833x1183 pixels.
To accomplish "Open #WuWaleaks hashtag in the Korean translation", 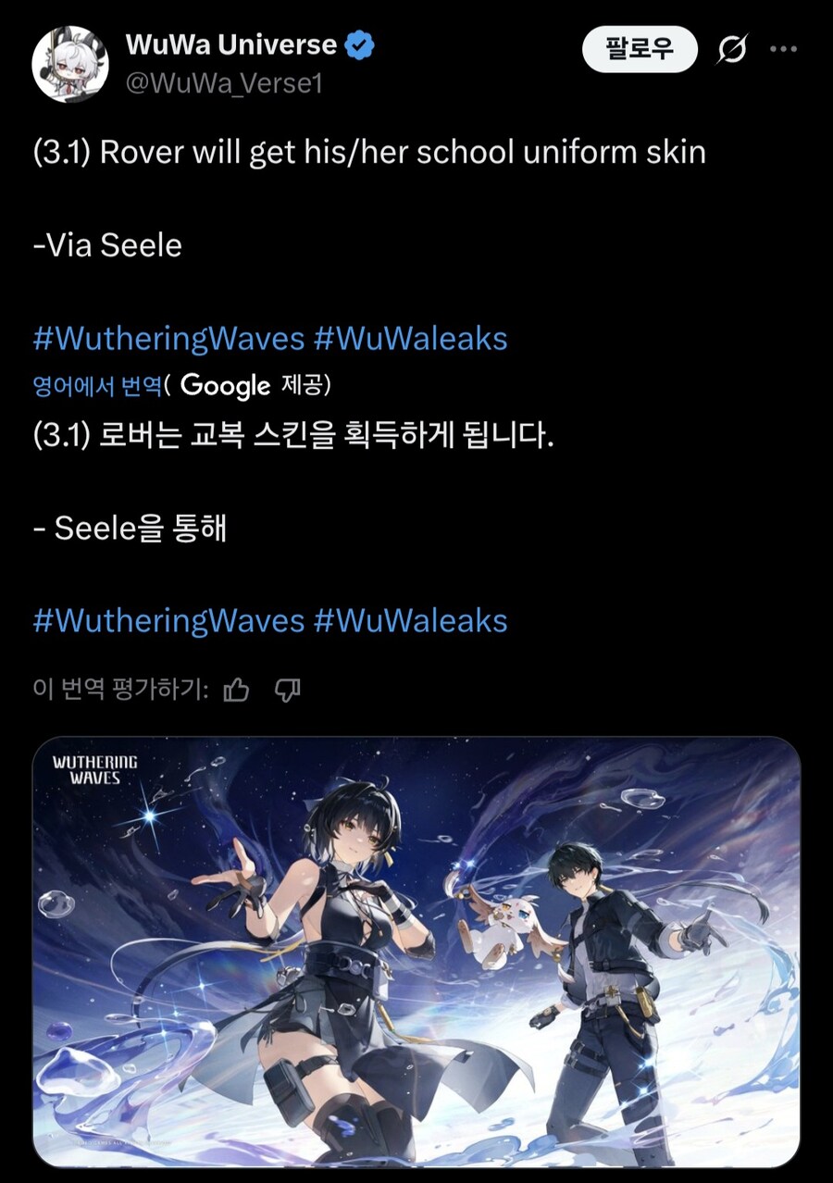I will point(411,620).
